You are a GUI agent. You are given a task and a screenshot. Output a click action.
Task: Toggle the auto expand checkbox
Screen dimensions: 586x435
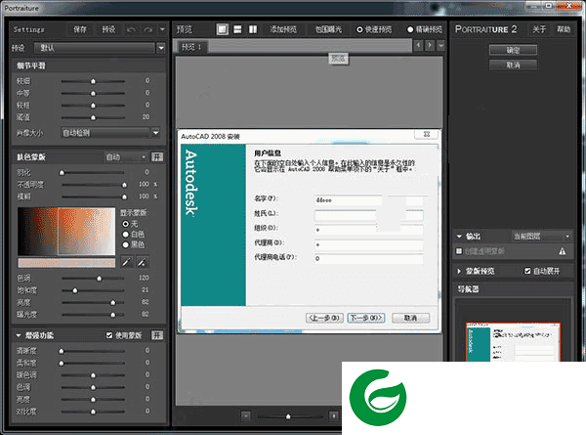coord(527,271)
